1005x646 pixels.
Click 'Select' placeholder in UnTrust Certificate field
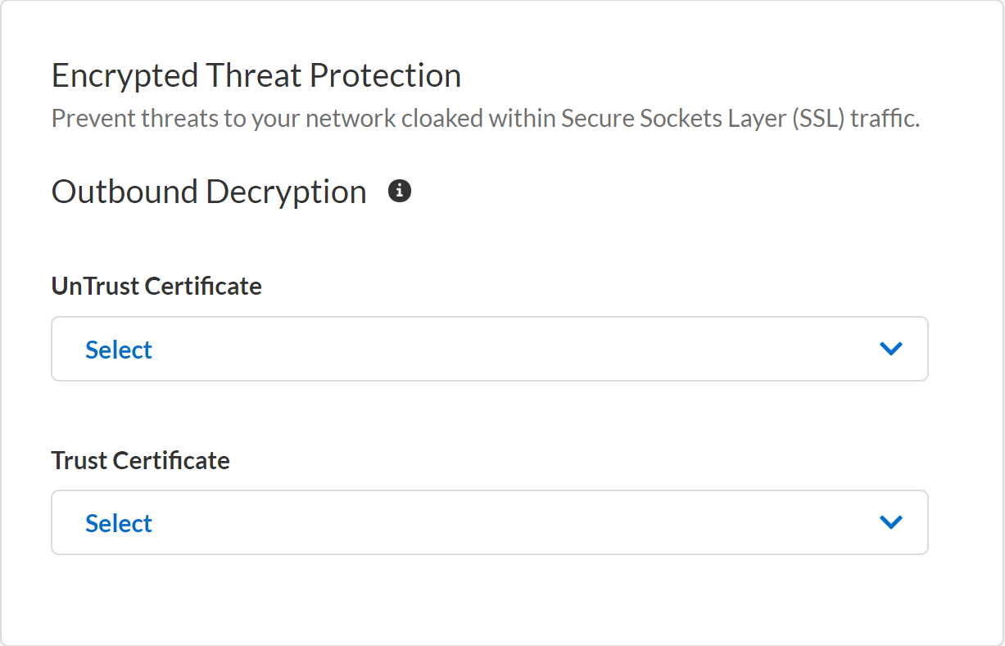(119, 350)
